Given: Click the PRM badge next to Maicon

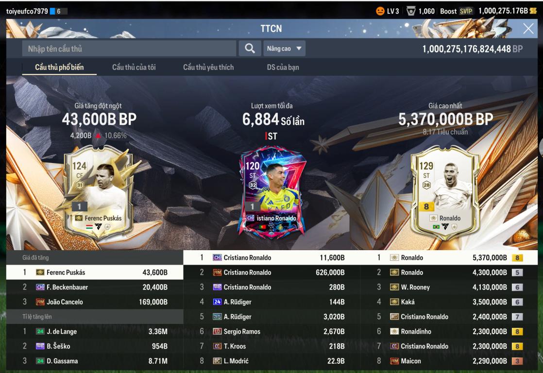Looking at the screenshot, I should (394, 361).
